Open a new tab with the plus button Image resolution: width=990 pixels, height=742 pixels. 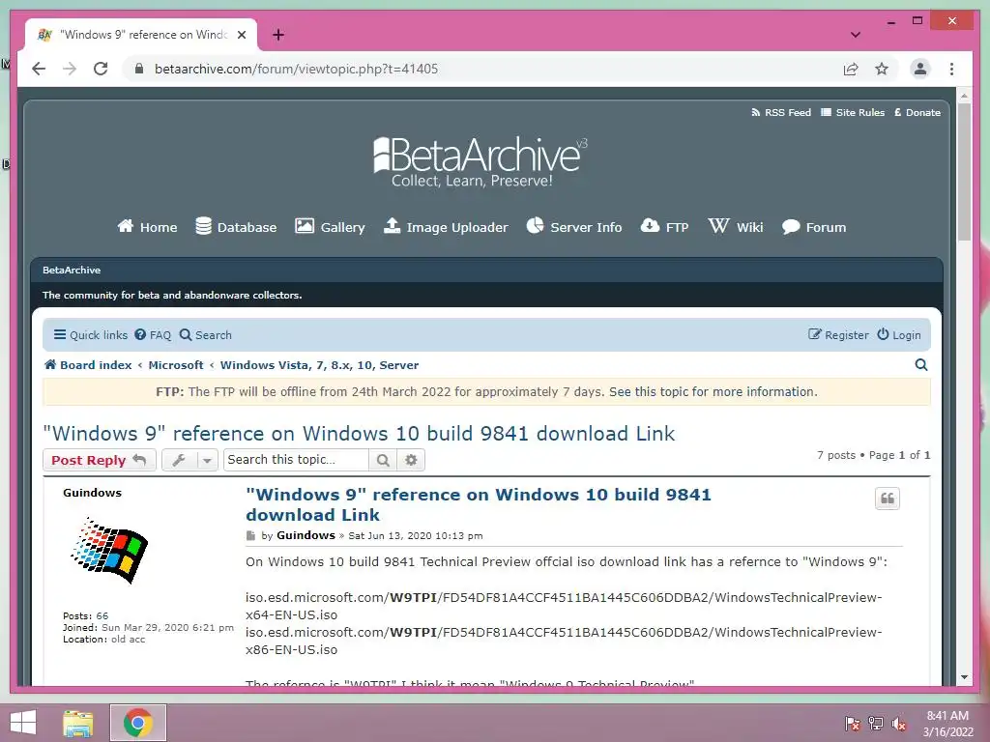coord(278,35)
